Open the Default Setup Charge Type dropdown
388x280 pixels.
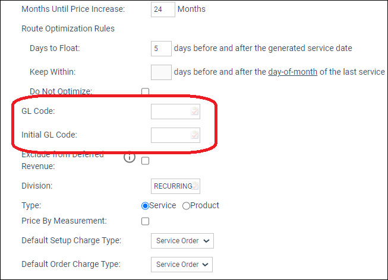pos(182,241)
